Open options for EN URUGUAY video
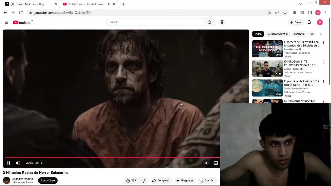This screenshot has height=186, width=331. [323, 62]
